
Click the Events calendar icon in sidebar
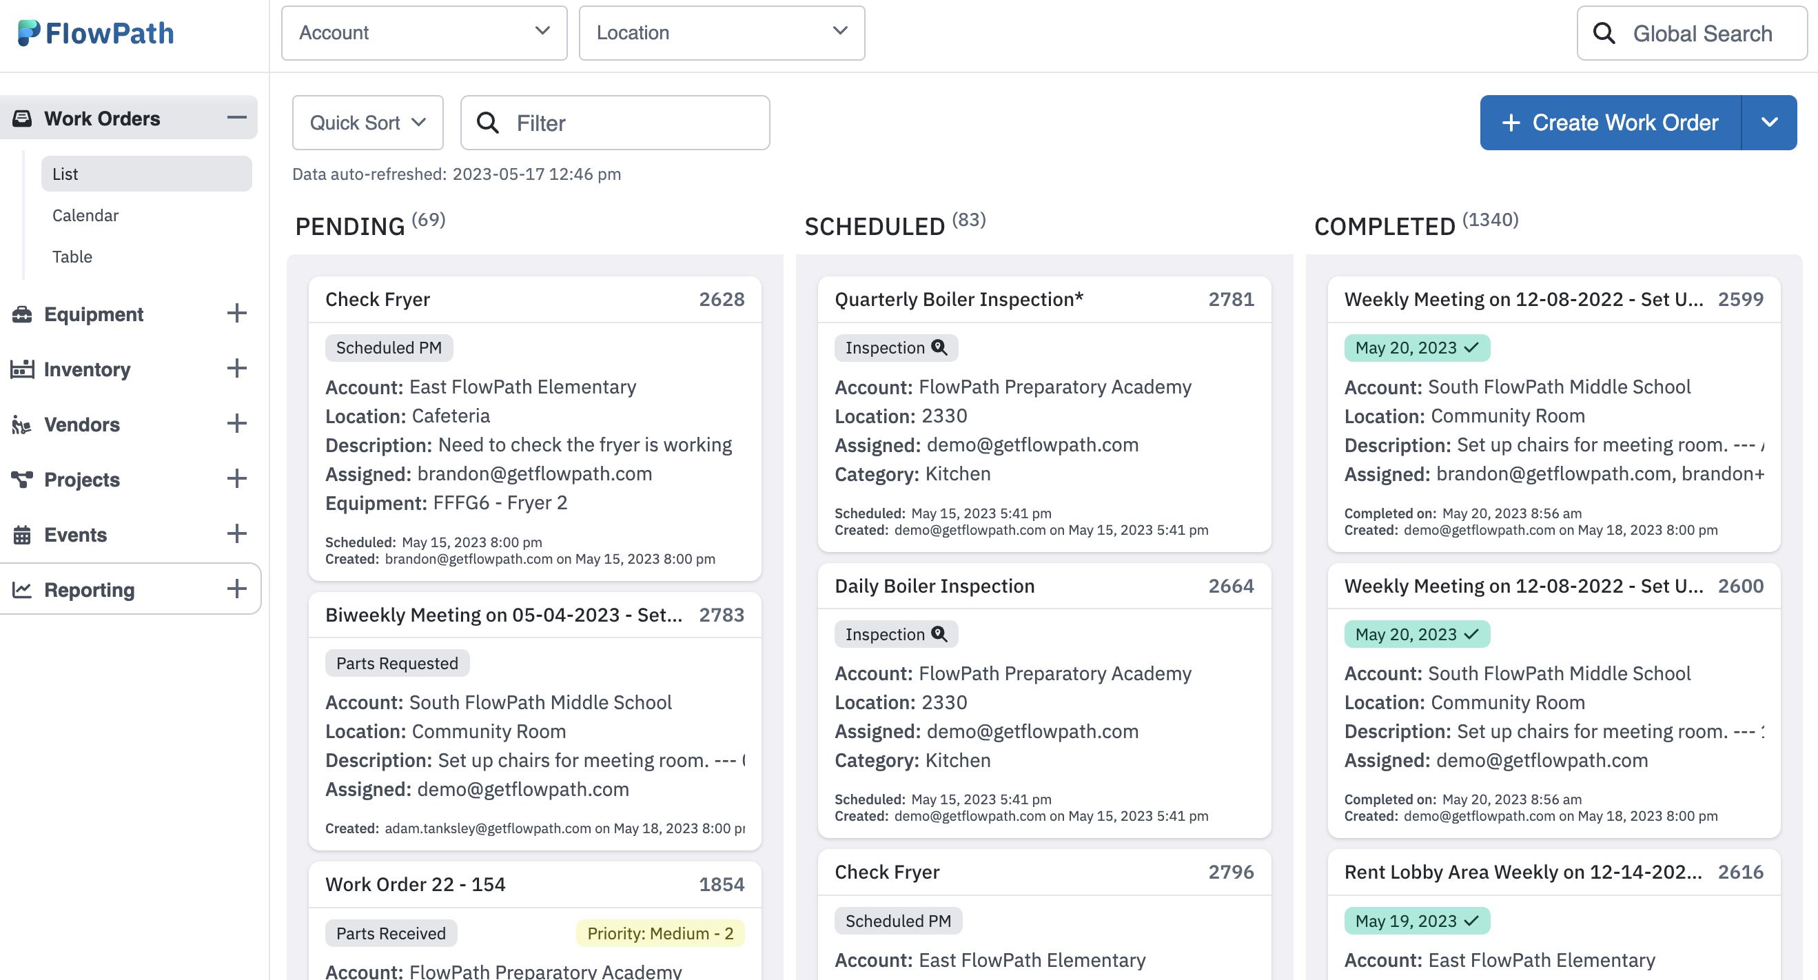click(23, 534)
